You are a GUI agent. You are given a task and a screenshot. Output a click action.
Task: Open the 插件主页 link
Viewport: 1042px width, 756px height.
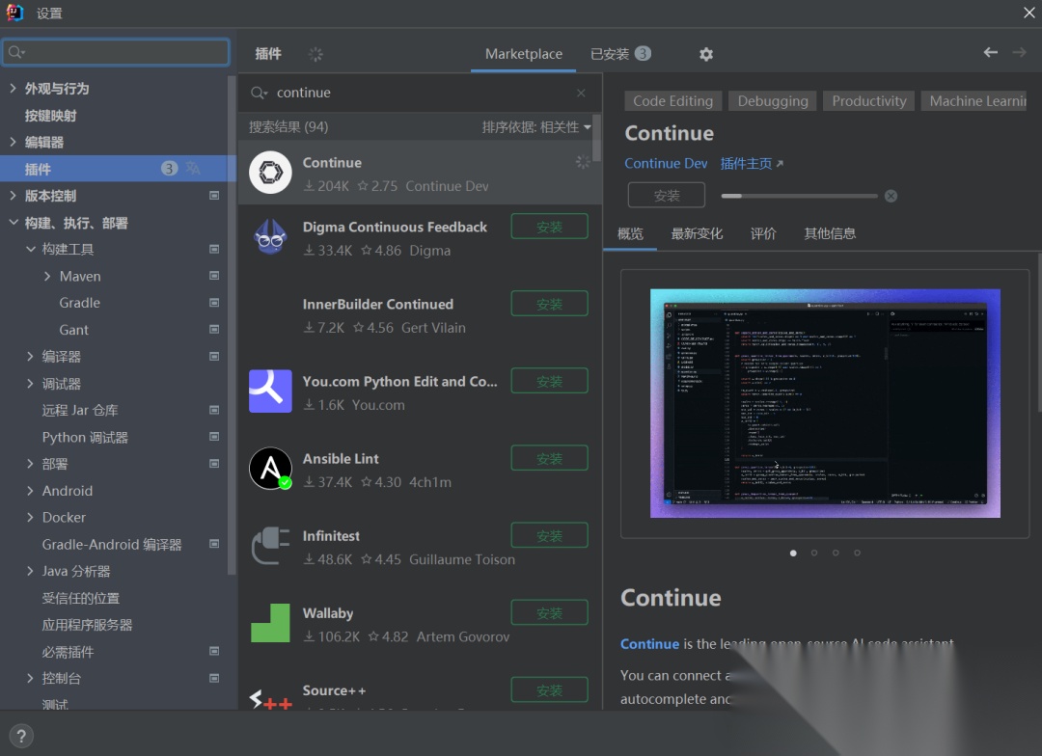[752, 163]
